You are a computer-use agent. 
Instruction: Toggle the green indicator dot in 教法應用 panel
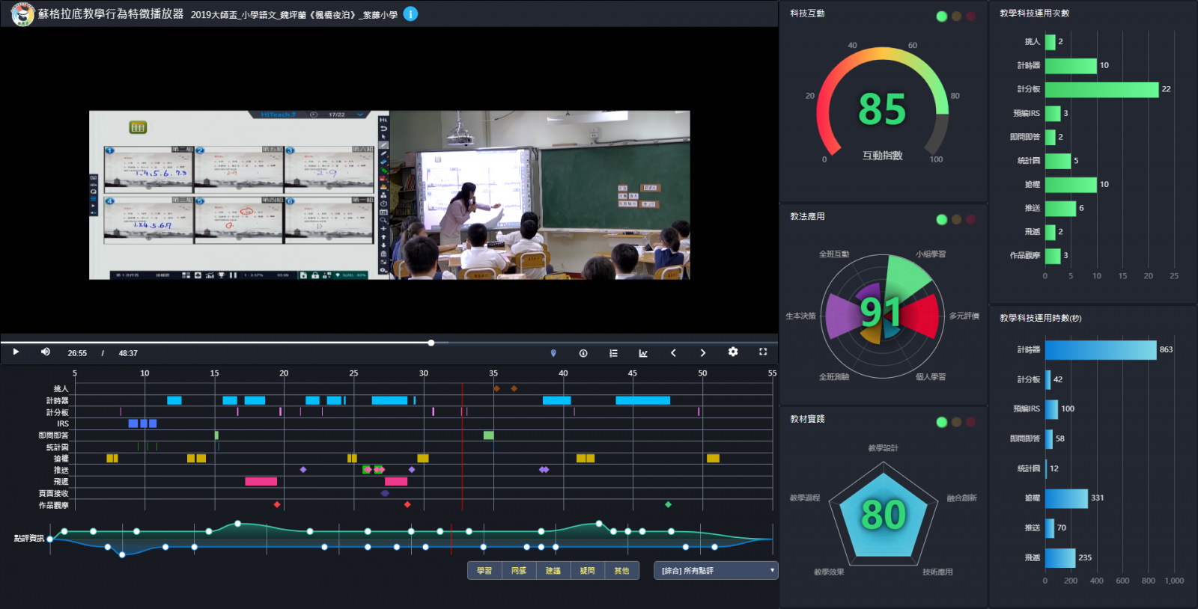pyautogui.click(x=941, y=219)
